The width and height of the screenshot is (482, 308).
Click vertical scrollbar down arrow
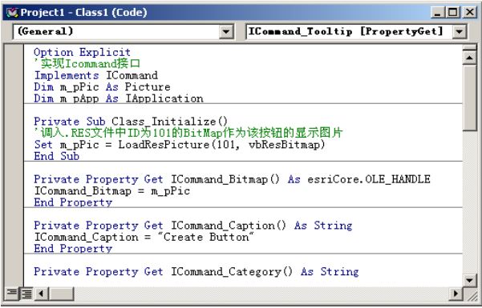[469, 280]
